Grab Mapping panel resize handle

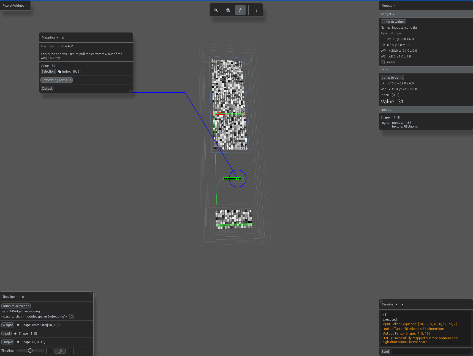(131, 91)
